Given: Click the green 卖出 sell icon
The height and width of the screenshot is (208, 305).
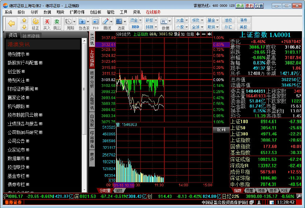Looking at the screenshot, I should (x=57, y=22).
